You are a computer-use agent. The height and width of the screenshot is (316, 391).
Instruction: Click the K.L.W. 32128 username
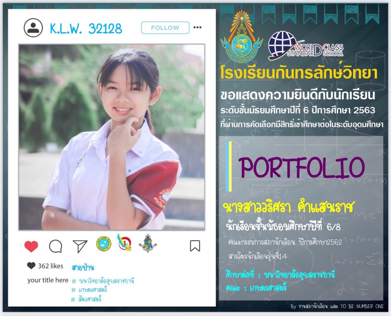86,28
